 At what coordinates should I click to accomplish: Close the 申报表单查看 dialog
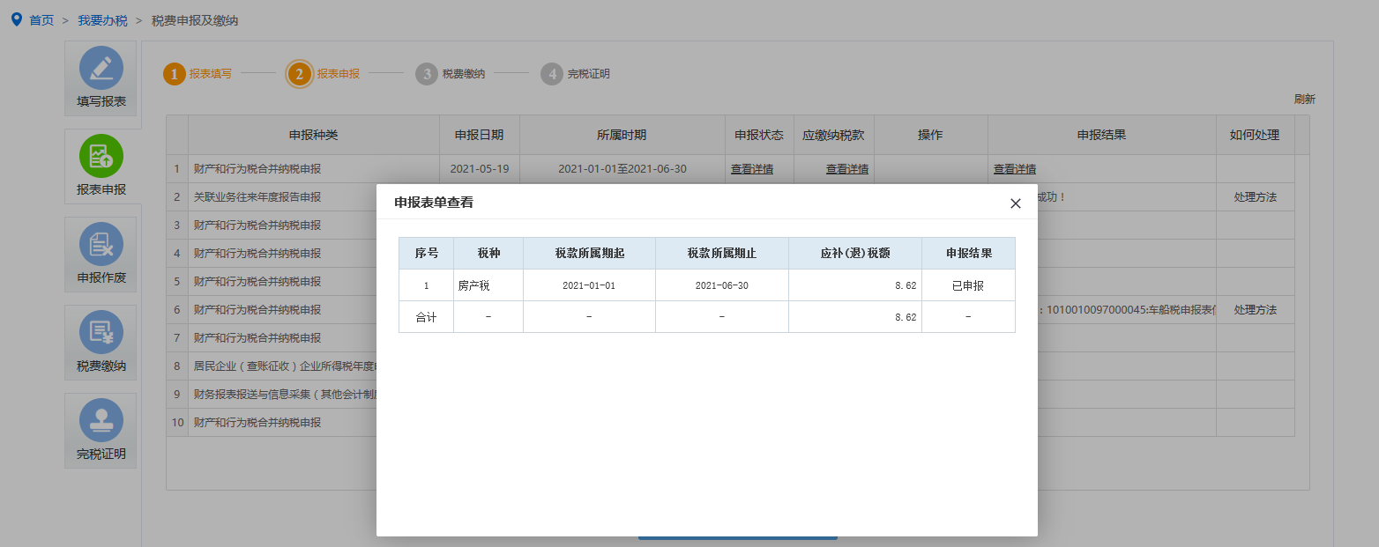[1015, 203]
